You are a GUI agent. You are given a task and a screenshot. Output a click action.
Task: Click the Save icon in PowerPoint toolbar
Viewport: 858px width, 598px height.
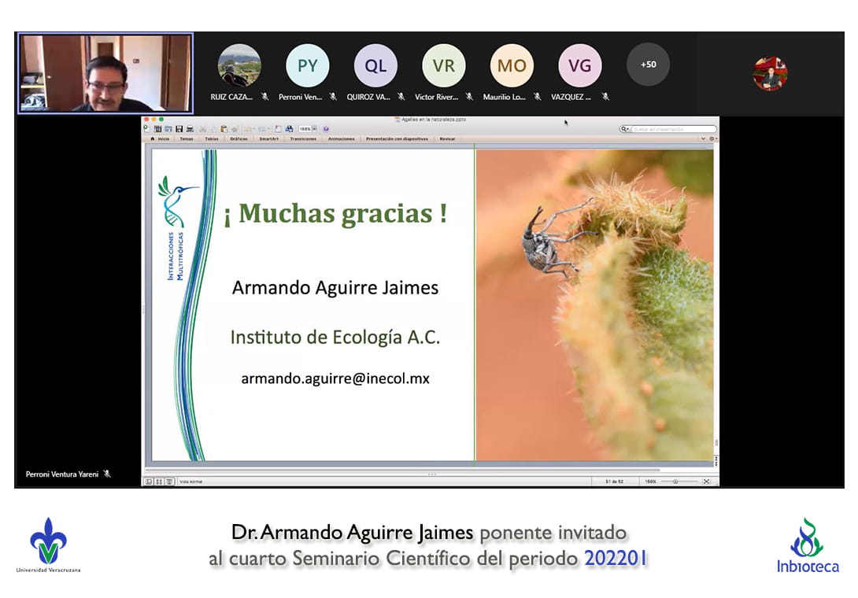179,129
